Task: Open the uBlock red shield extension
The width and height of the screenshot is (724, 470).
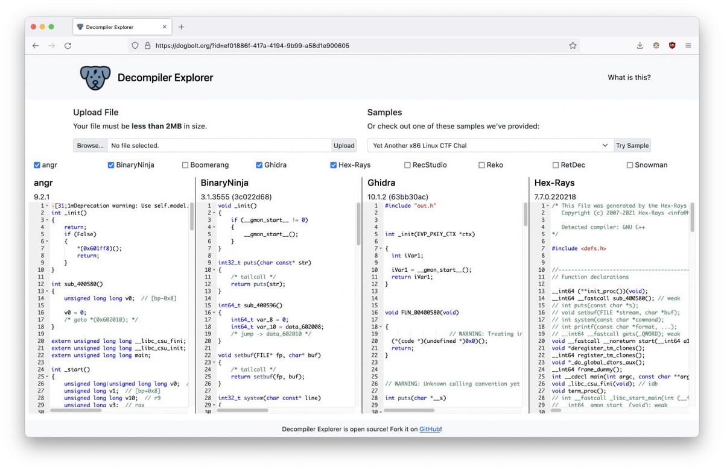Action: point(672,46)
